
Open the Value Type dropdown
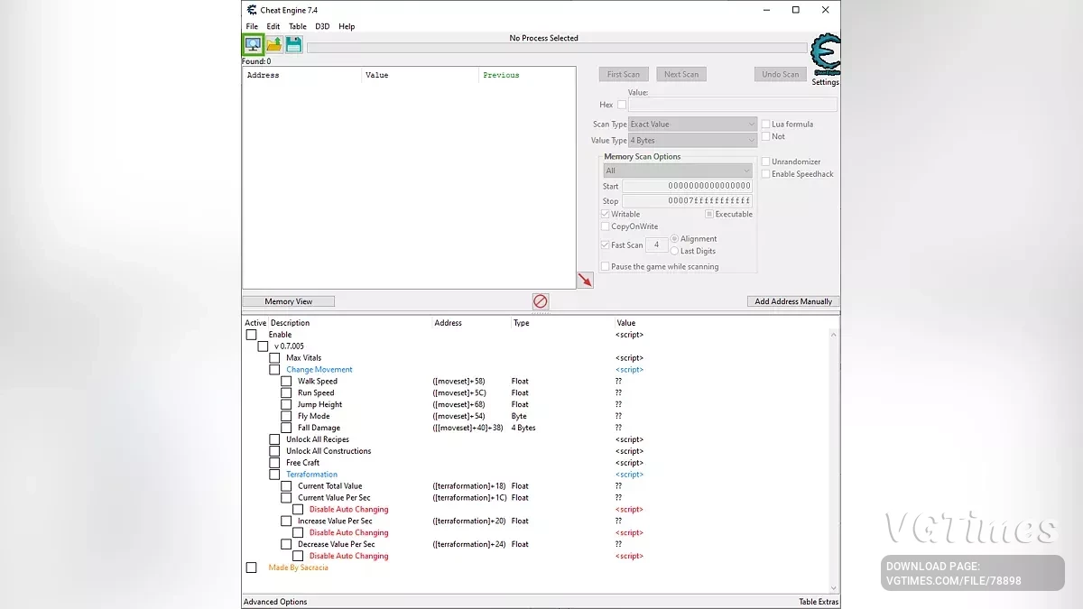point(692,140)
